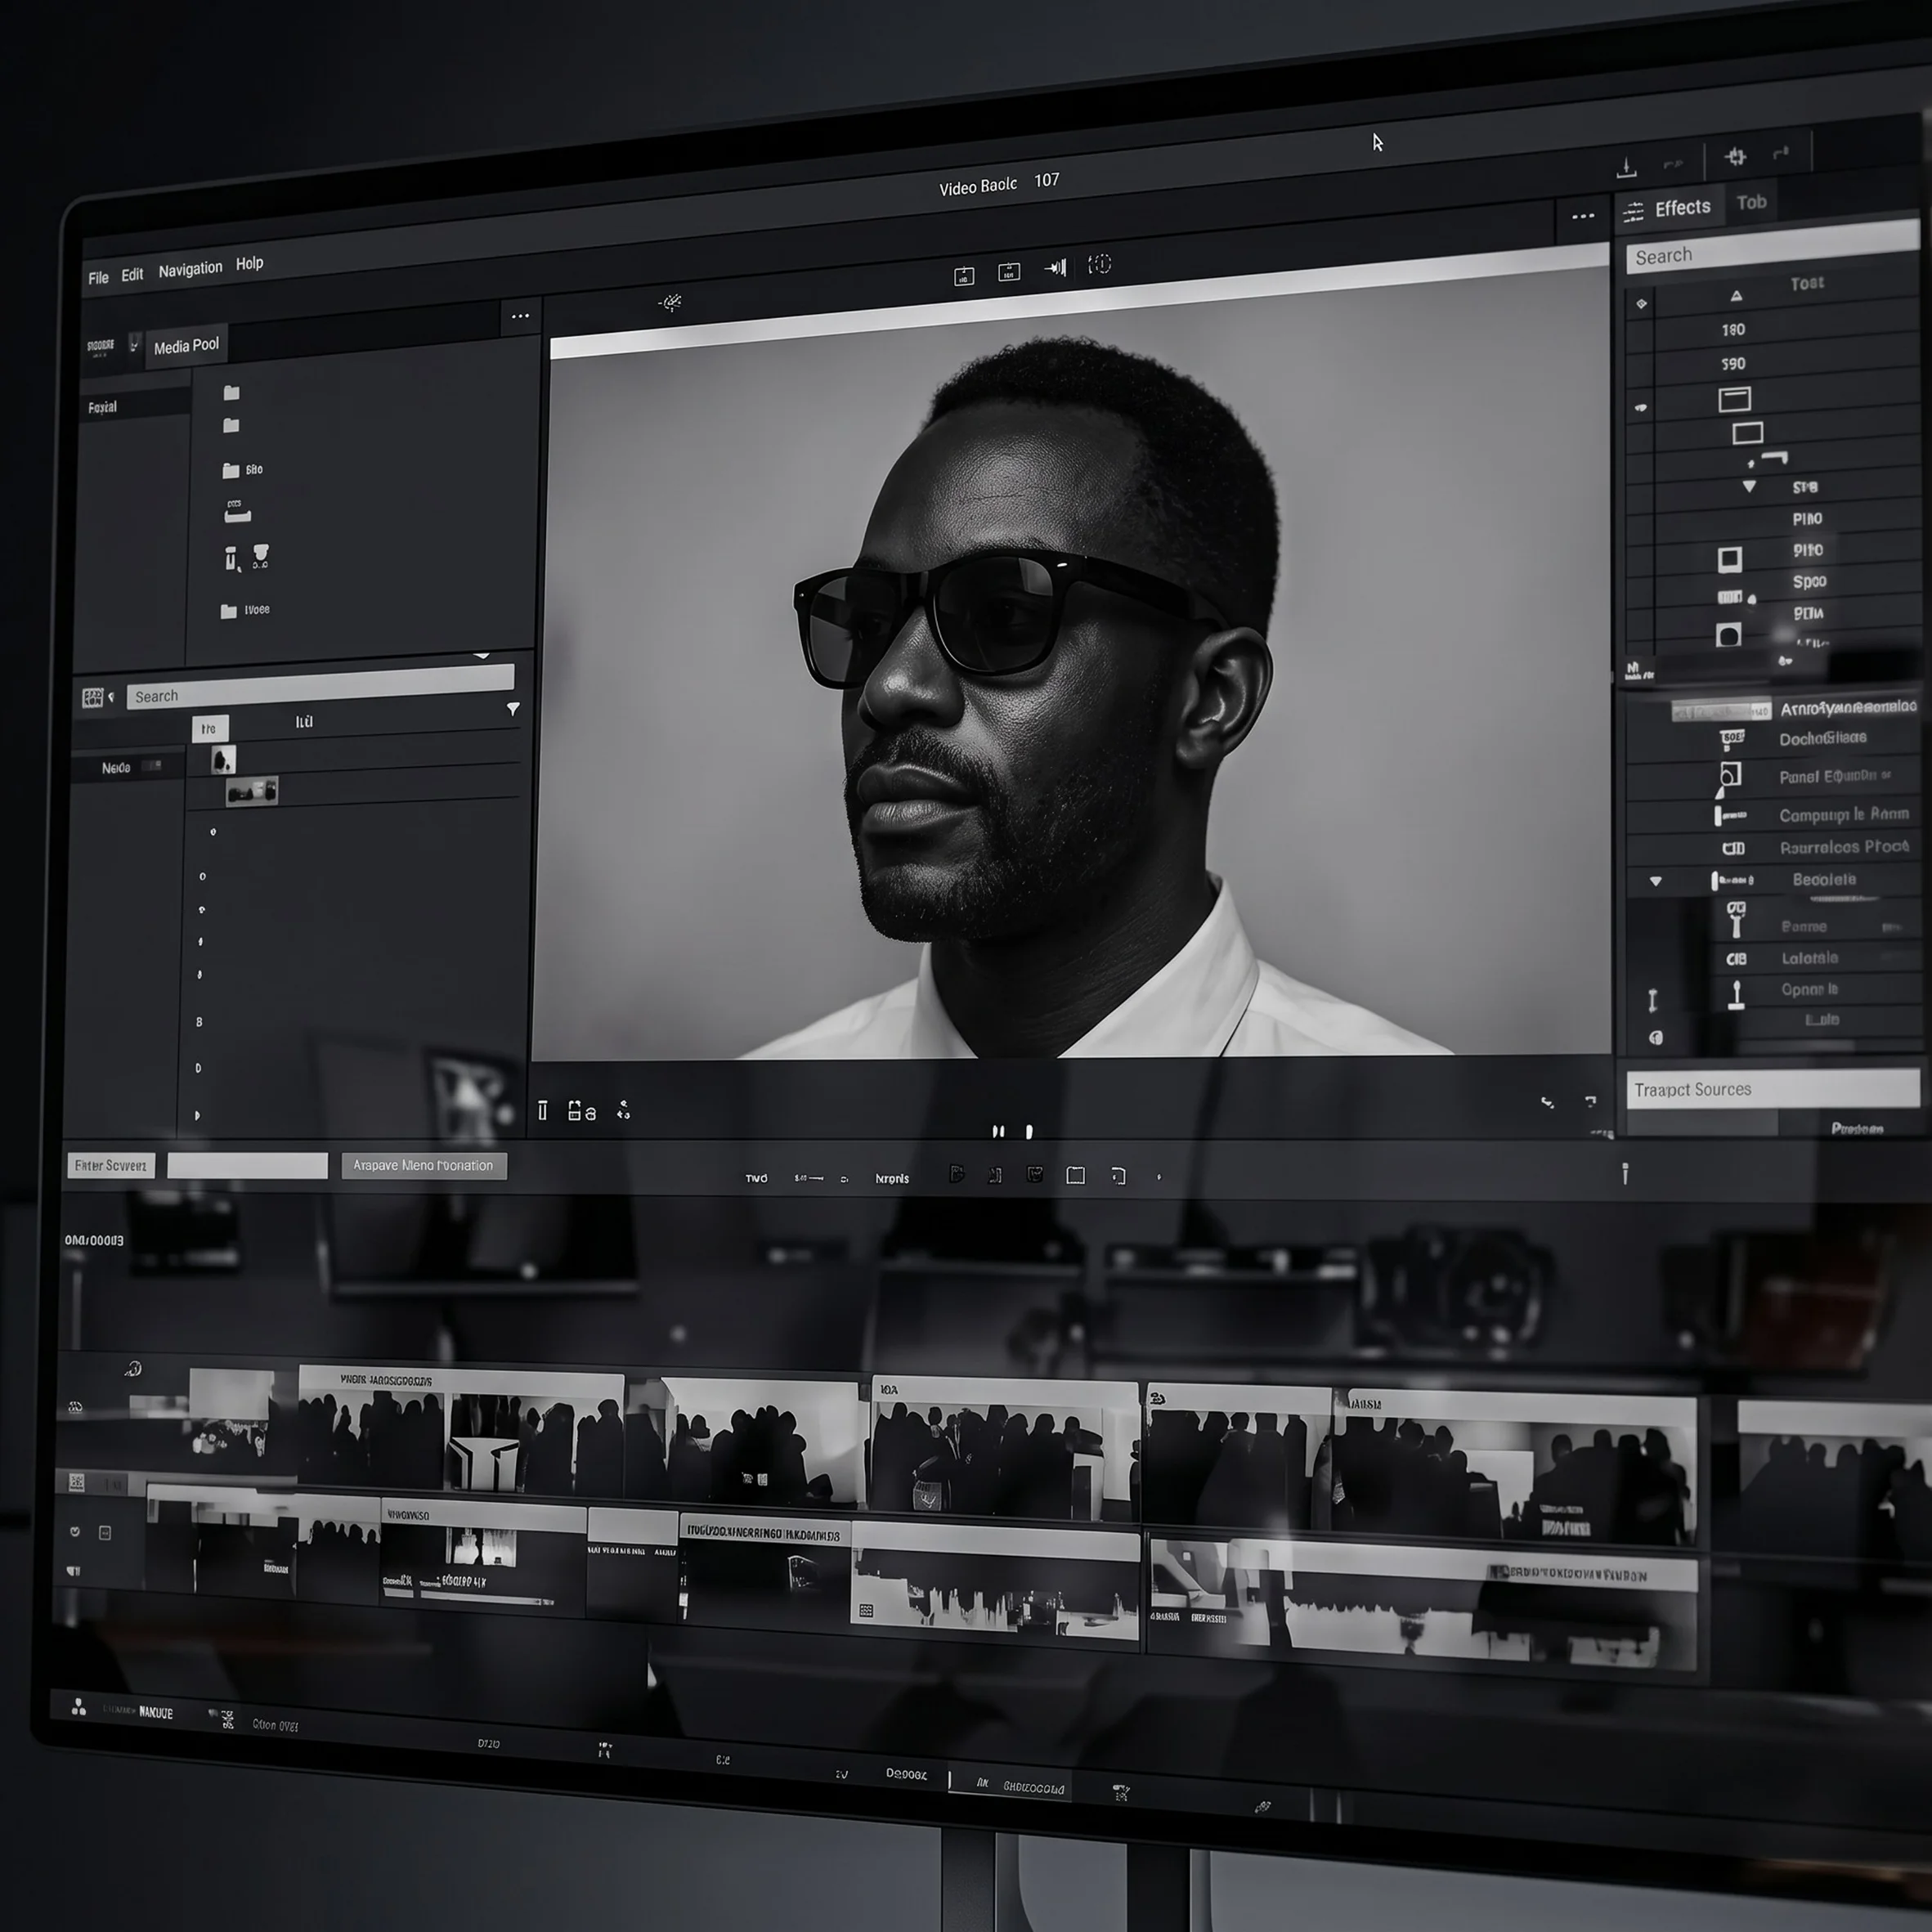Select the Media Pool tab

coord(186,346)
